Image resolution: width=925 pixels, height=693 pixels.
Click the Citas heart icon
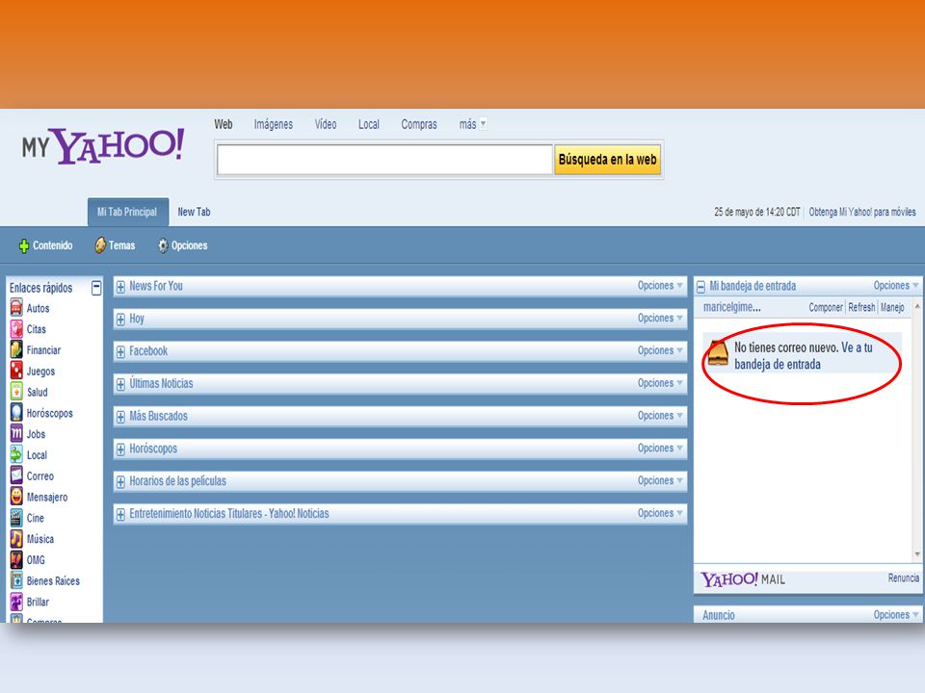16,329
